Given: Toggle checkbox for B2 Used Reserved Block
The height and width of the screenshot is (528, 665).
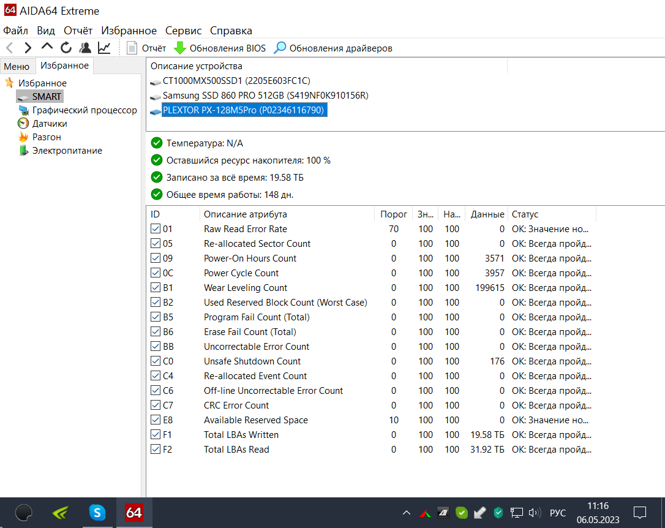Looking at the screenshot, I should pos(156,303).
